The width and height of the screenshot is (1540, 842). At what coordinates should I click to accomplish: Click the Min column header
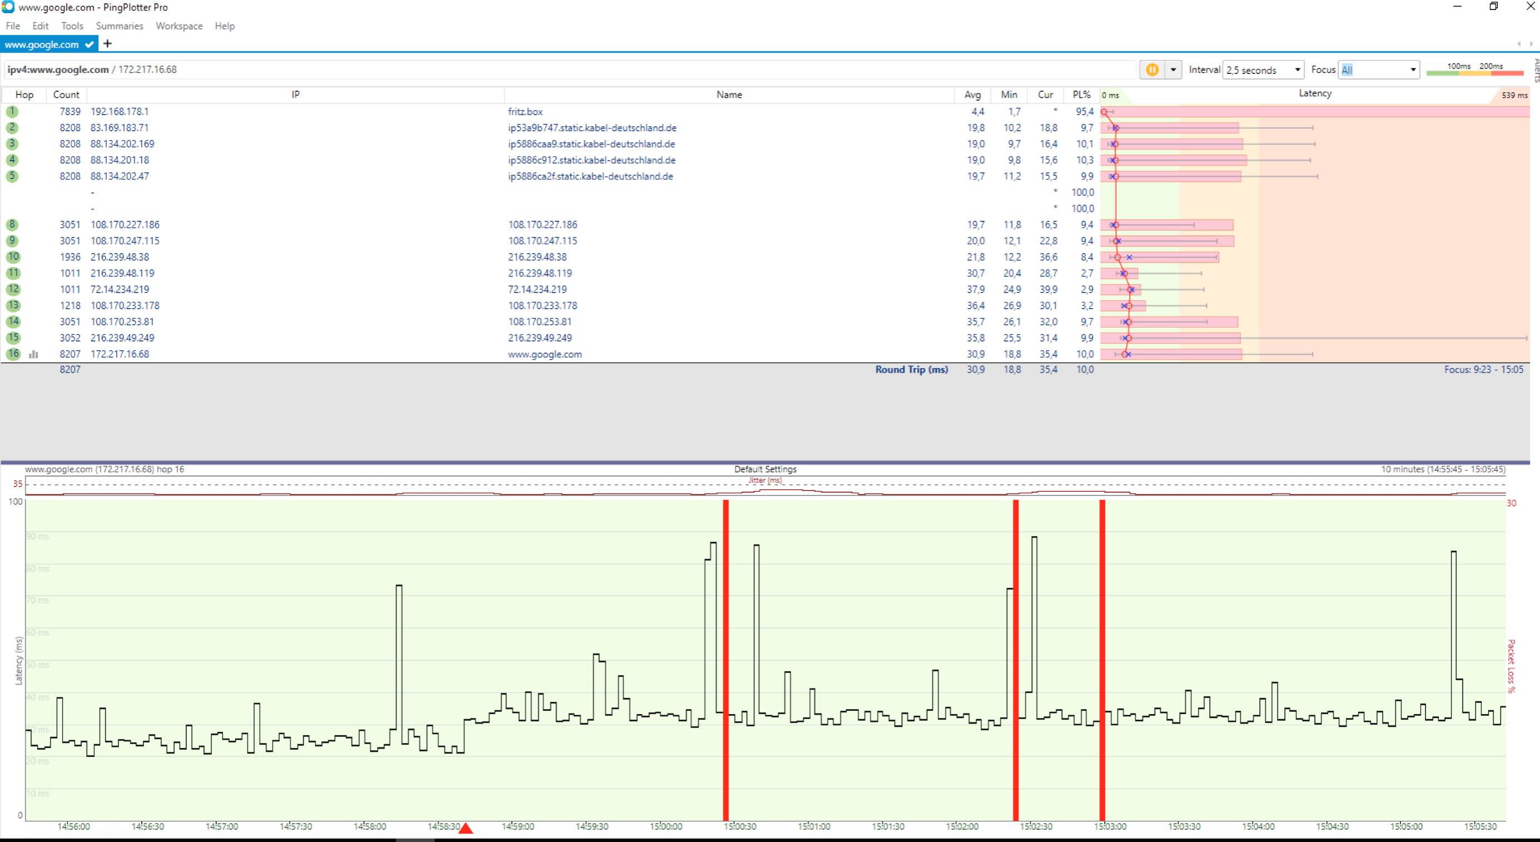[x=1009, y=95]
